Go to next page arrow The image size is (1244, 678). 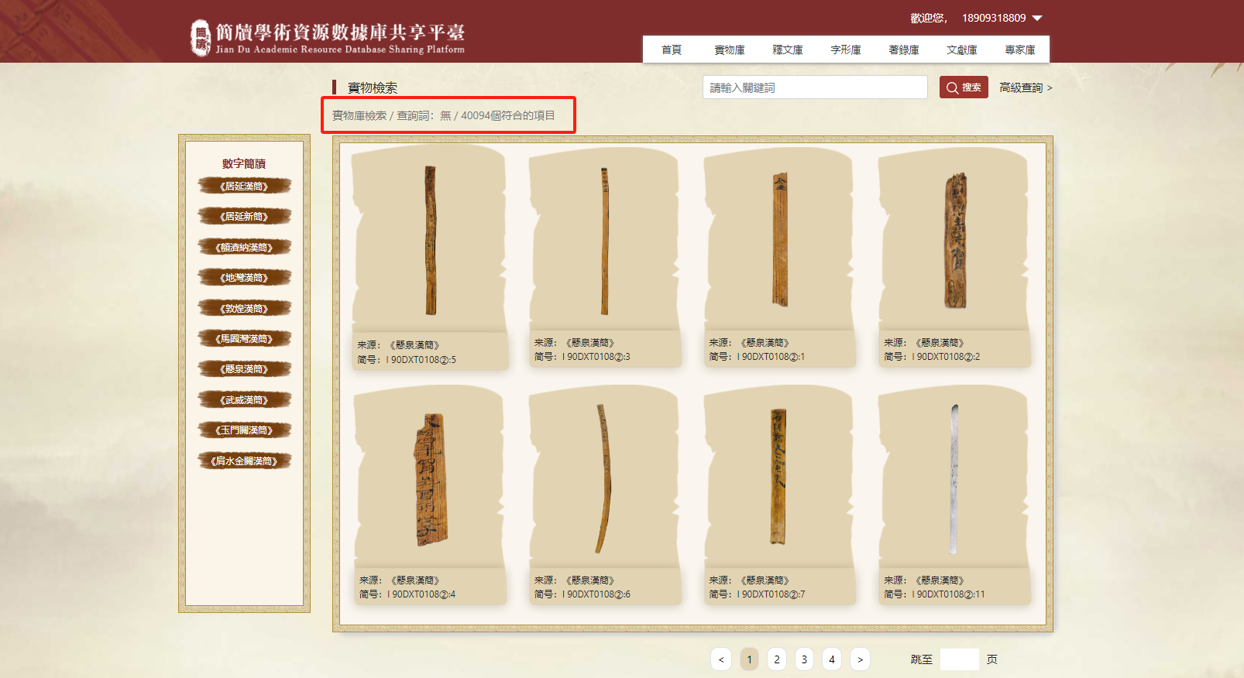(860, 659)
